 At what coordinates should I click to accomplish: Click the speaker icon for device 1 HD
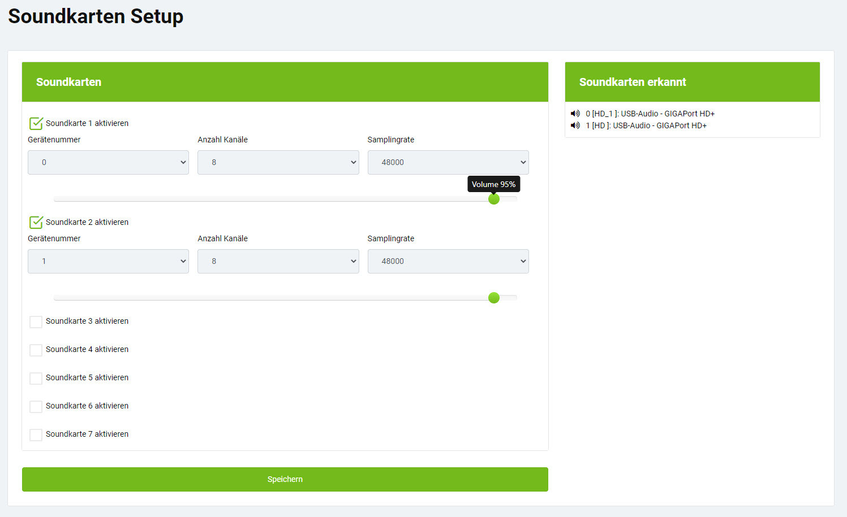coord(575,125)
